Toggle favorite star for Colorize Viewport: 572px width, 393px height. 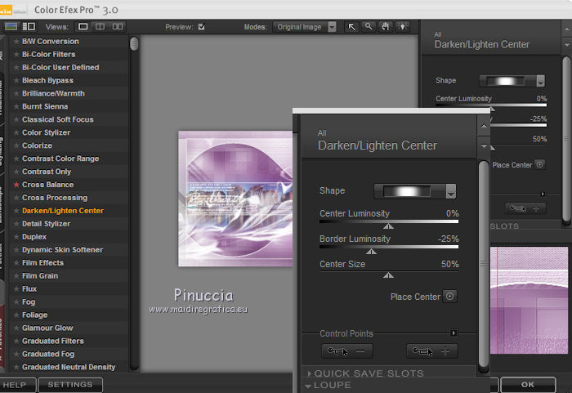coord(16,145)
